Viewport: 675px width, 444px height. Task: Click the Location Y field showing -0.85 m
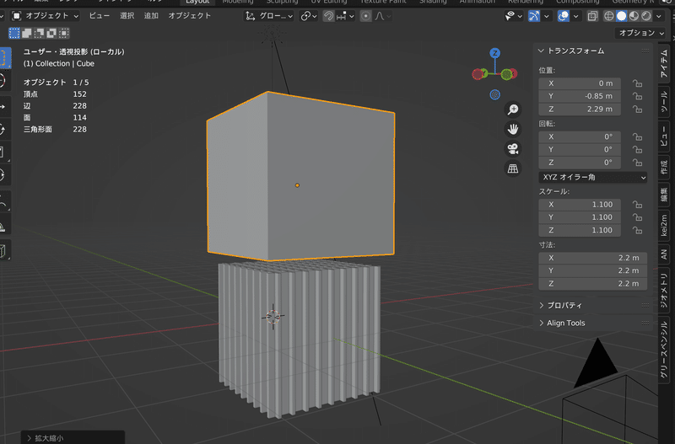580,96
